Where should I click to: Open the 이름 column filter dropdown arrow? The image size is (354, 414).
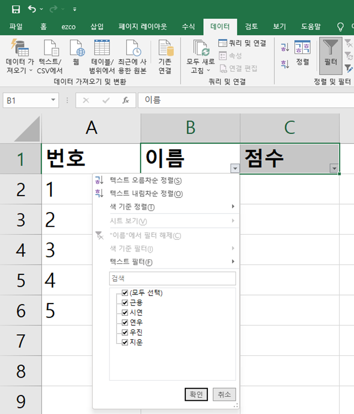(x=235, y=168)
